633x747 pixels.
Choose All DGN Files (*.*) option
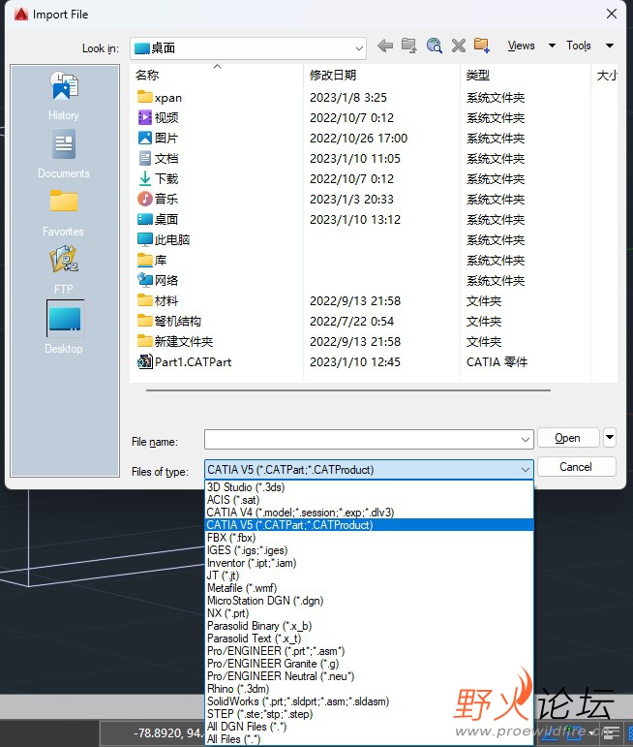click(x=369, y=727)
